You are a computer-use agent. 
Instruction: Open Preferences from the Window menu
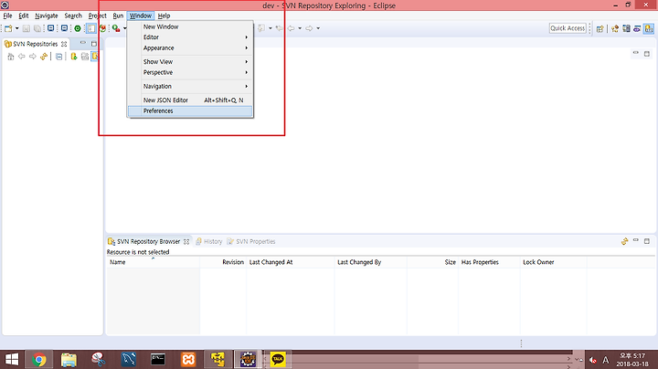point(190,111)
